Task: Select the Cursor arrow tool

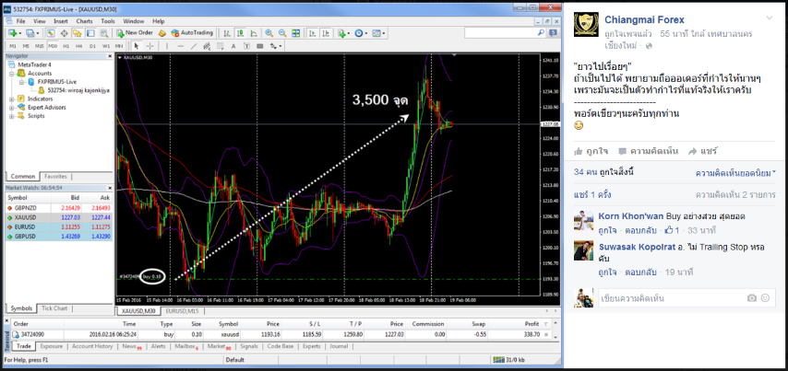Action: [137, 46]
